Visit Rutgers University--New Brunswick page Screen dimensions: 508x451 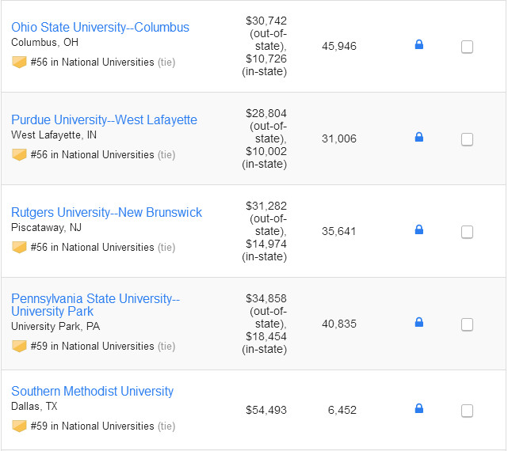click(x=106, y=213)
